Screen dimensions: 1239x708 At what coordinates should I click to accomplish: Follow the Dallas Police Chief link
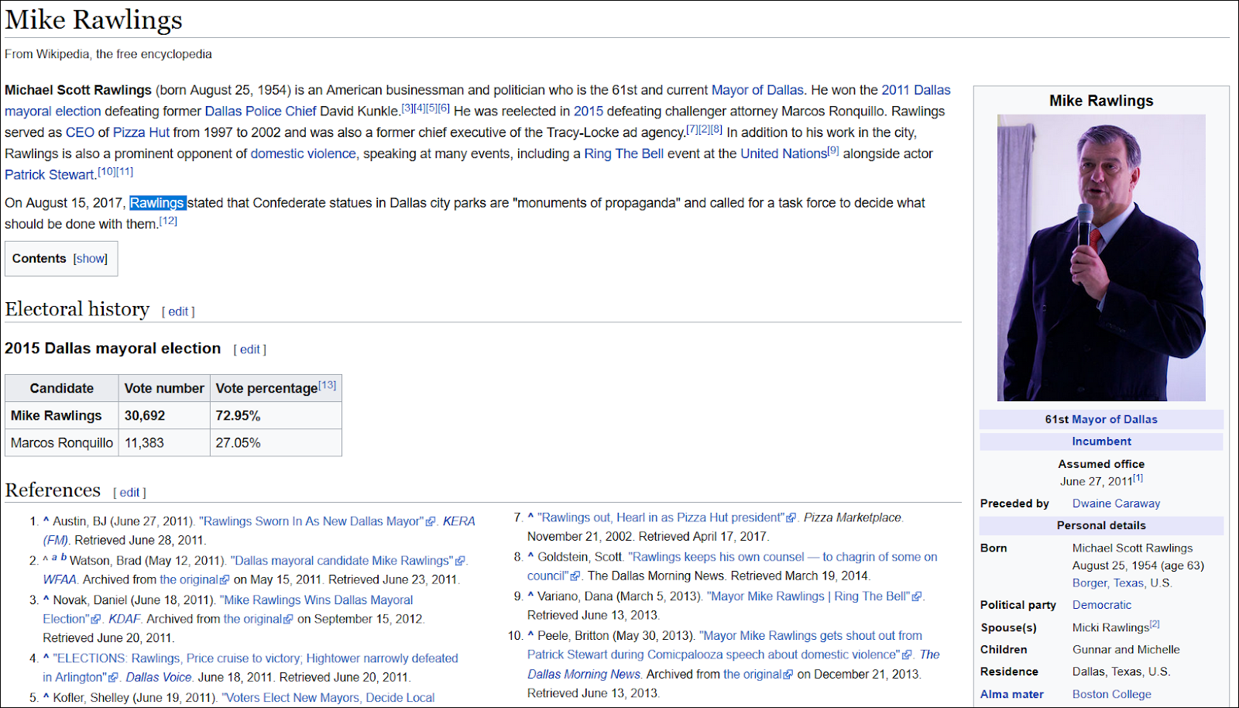260,111
